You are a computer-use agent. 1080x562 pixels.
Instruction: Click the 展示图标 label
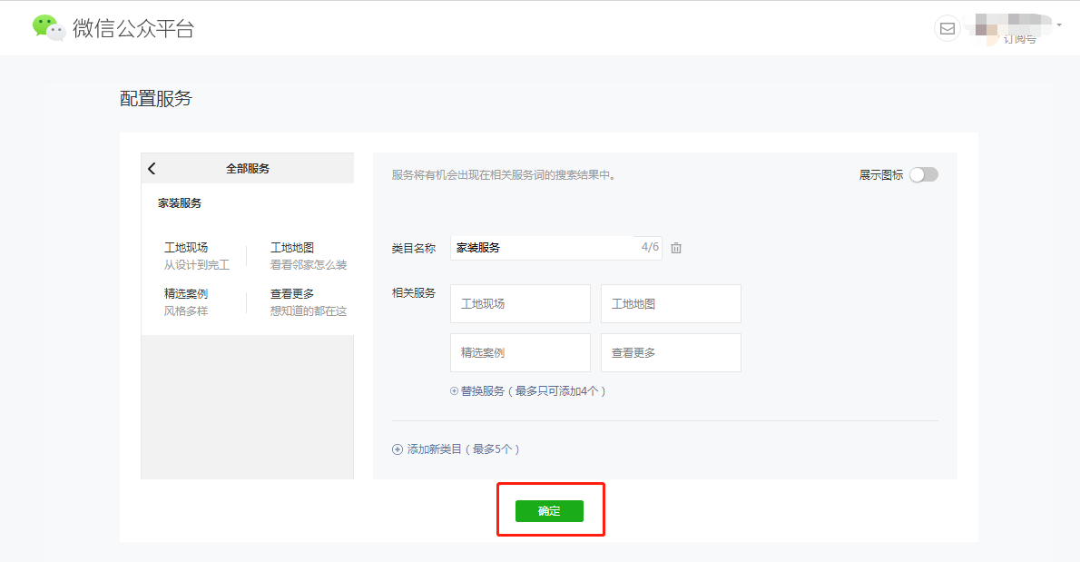[881, 175]
